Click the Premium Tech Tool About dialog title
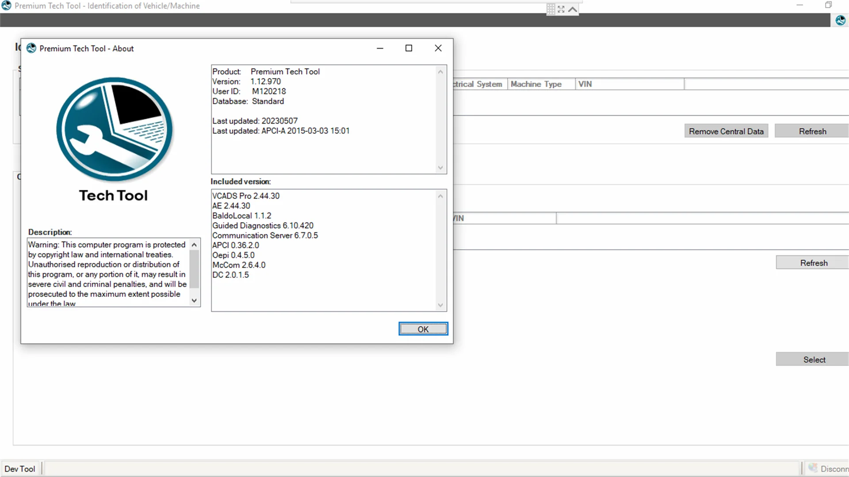This screenshot has width=849, height=477. click(86, 48)
